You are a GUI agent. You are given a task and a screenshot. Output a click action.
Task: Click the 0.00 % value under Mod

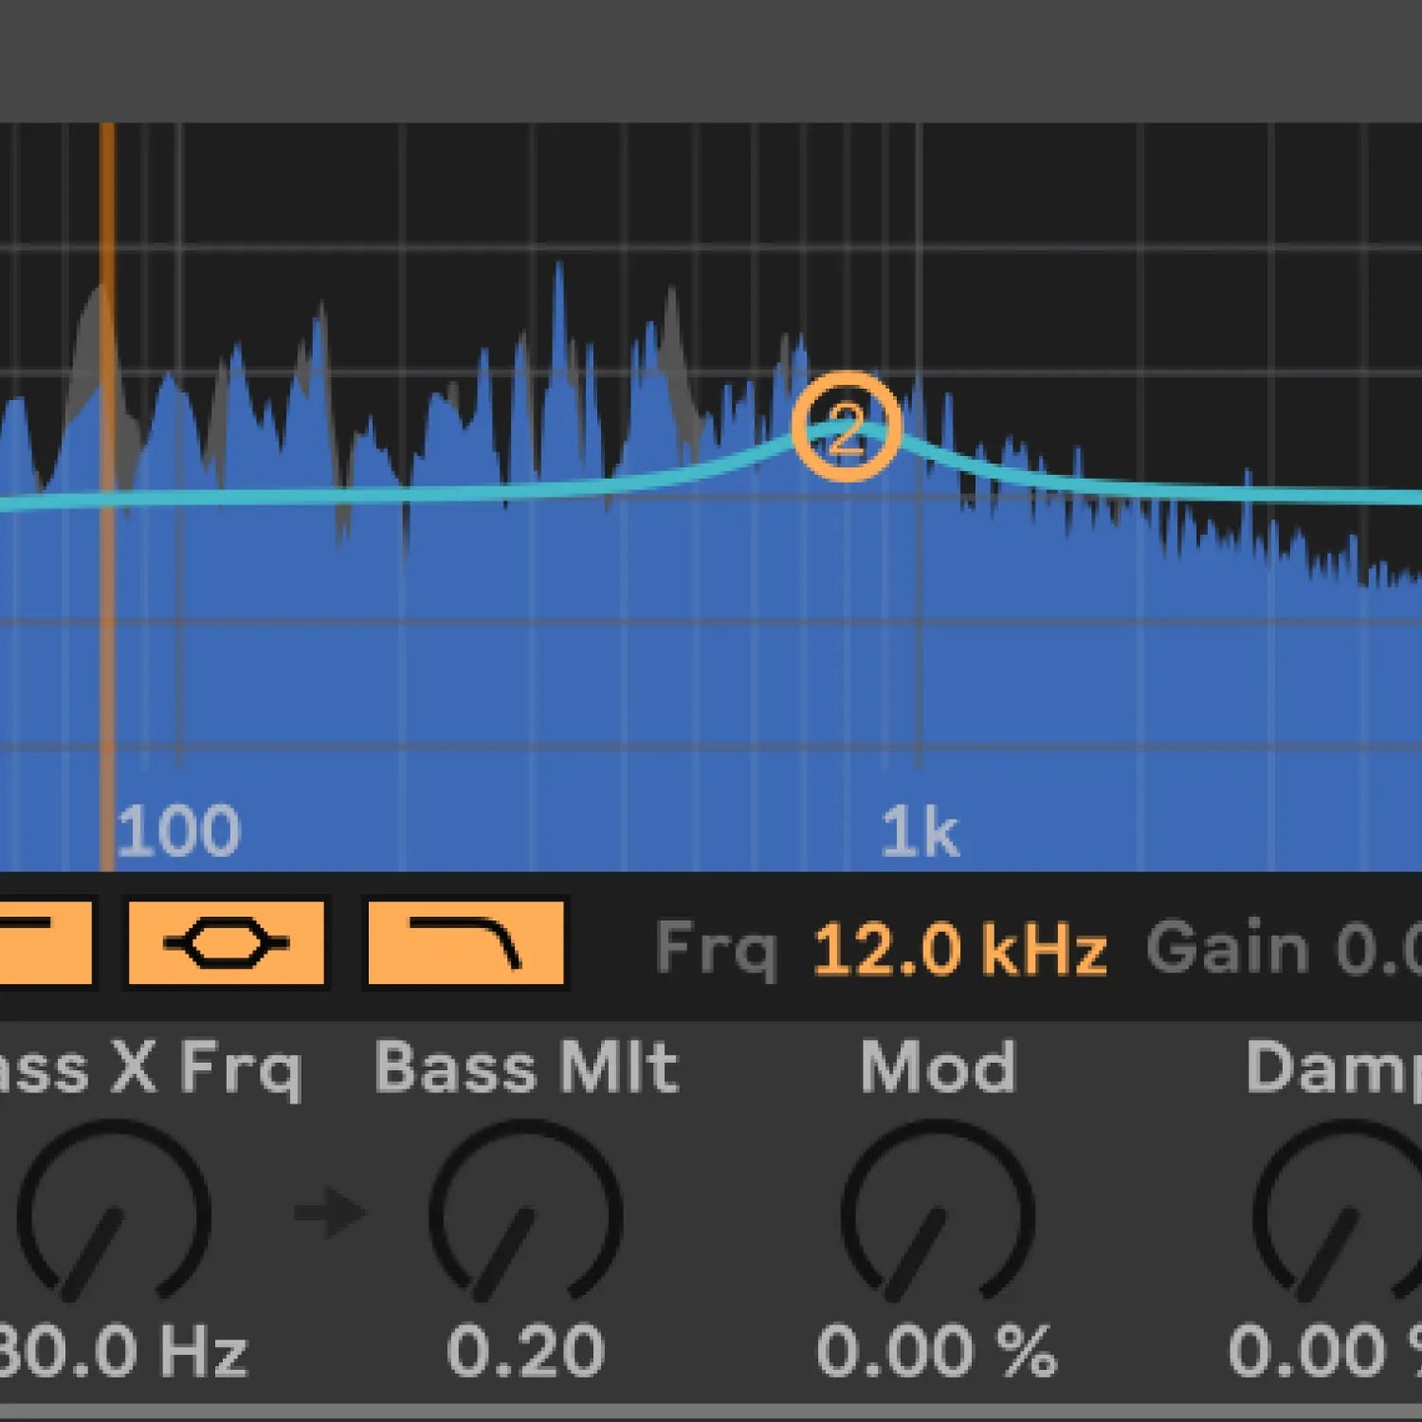click(937, 1351)
